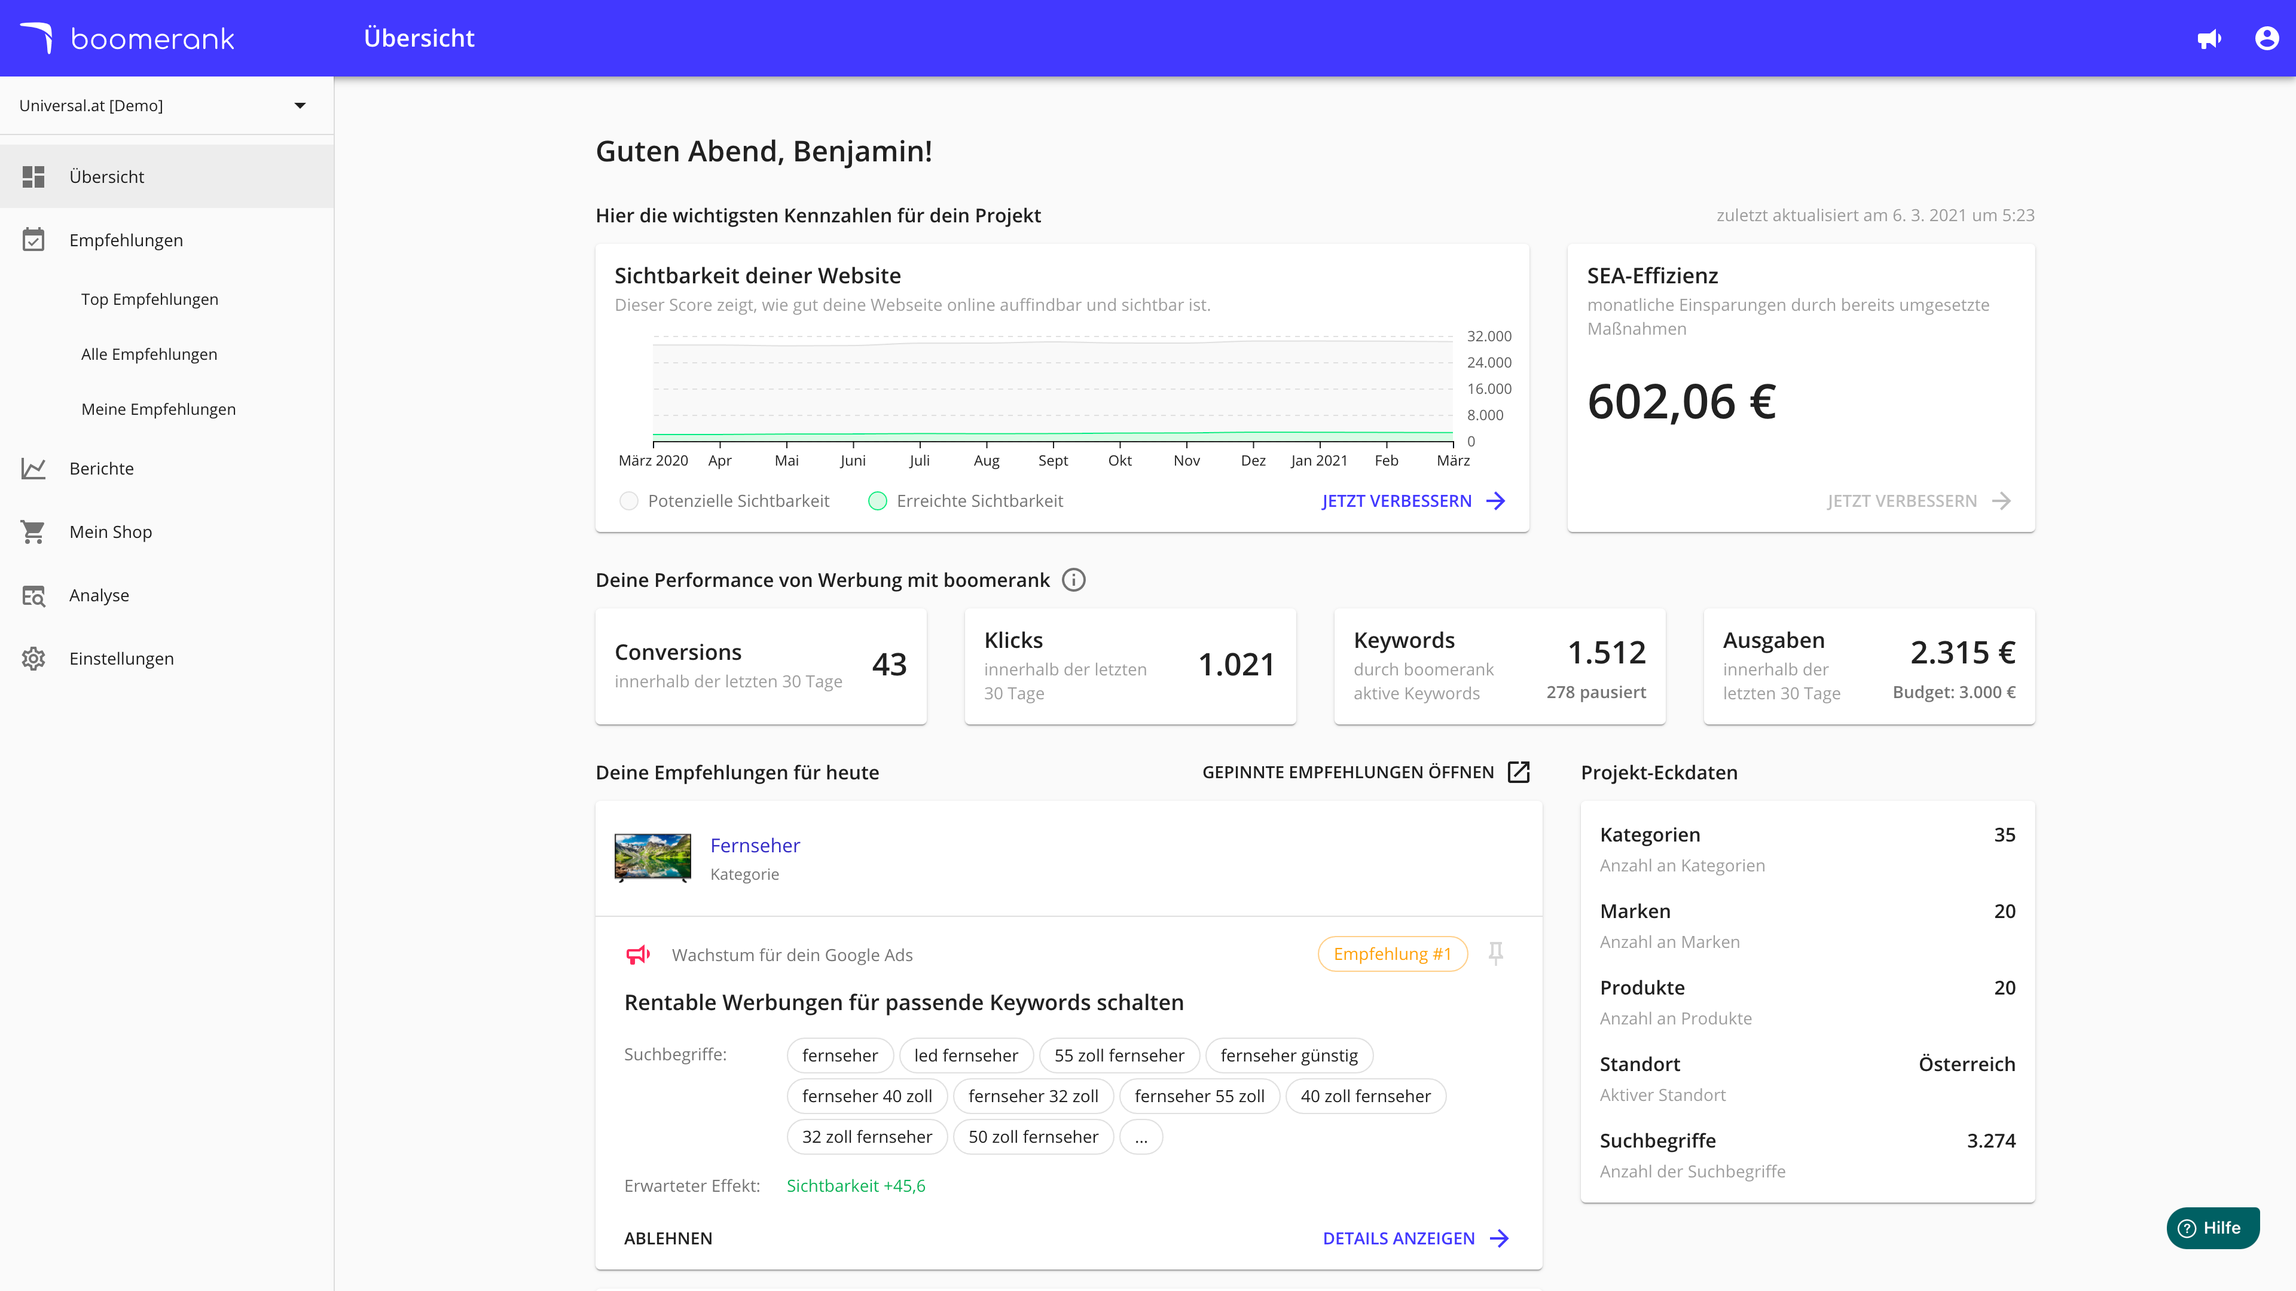This screenshot has height=1291, width=2296.
Task: Click the open-in-new icon beside gepinnte Empfehlungen
Action: pyautogui.click(x=1518, y=772)
